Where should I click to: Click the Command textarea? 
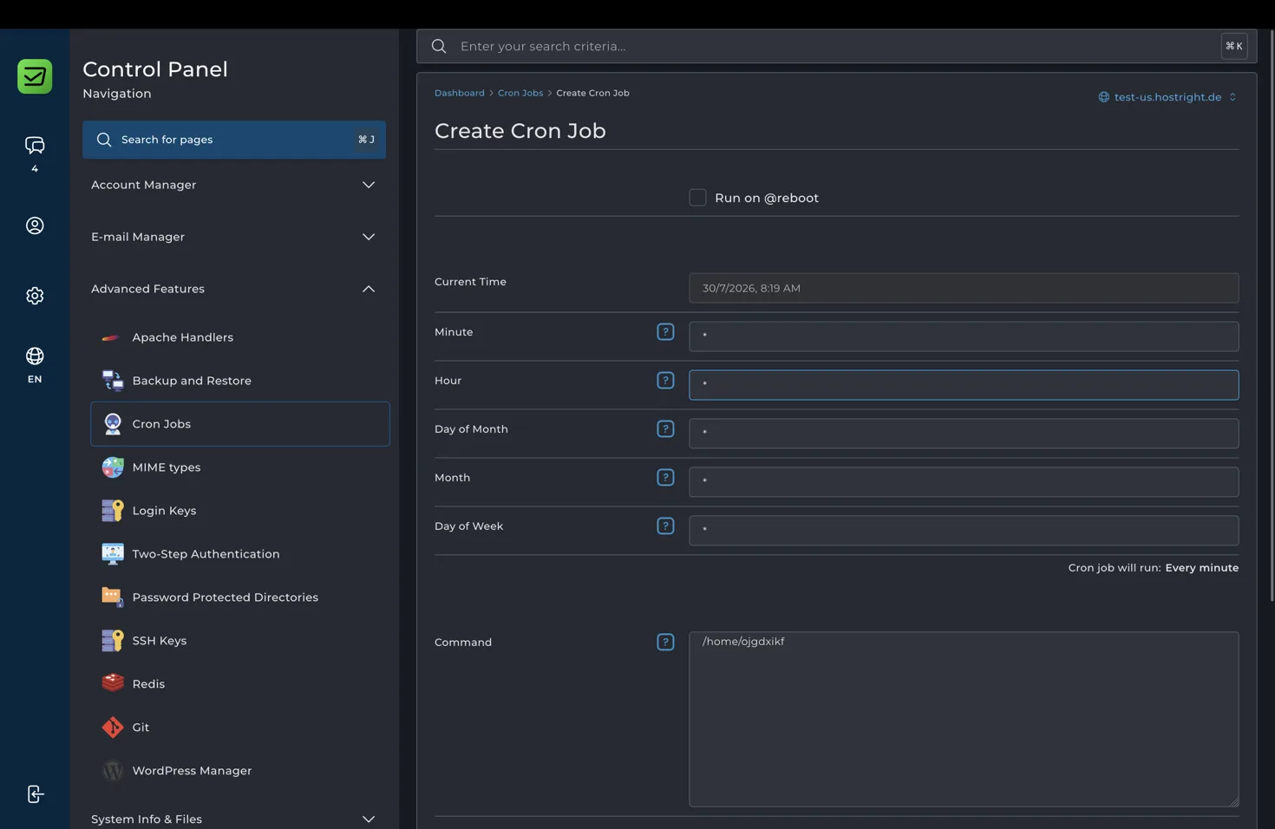point(964,719)
